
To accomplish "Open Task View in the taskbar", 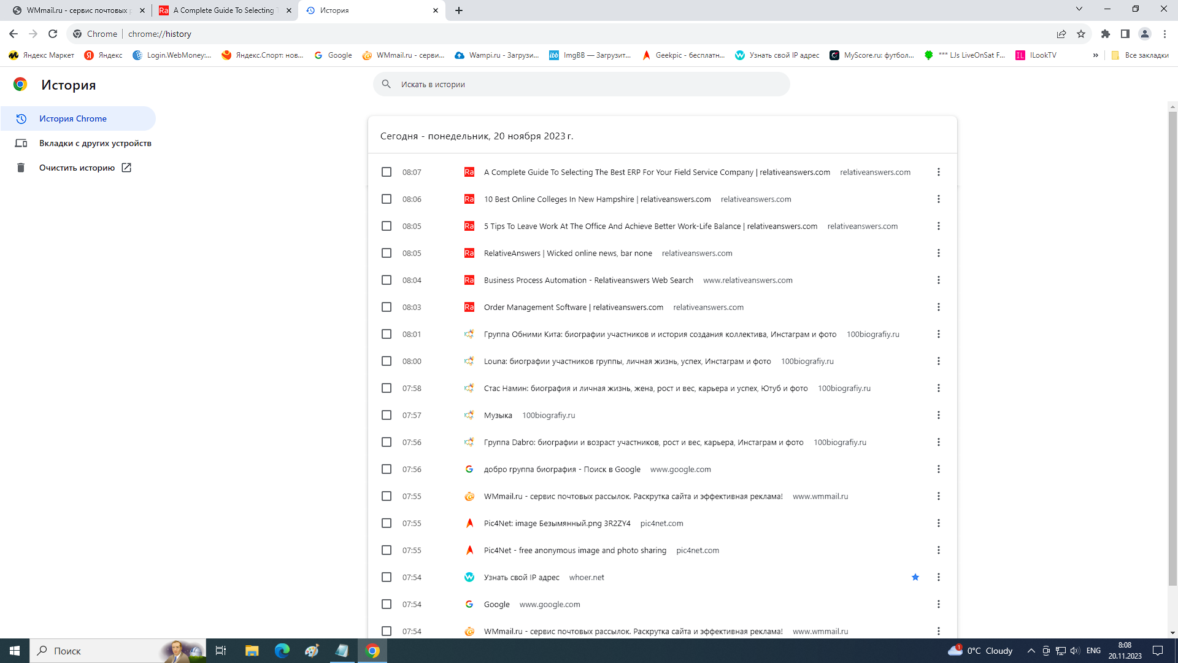I will pos(221,651).
